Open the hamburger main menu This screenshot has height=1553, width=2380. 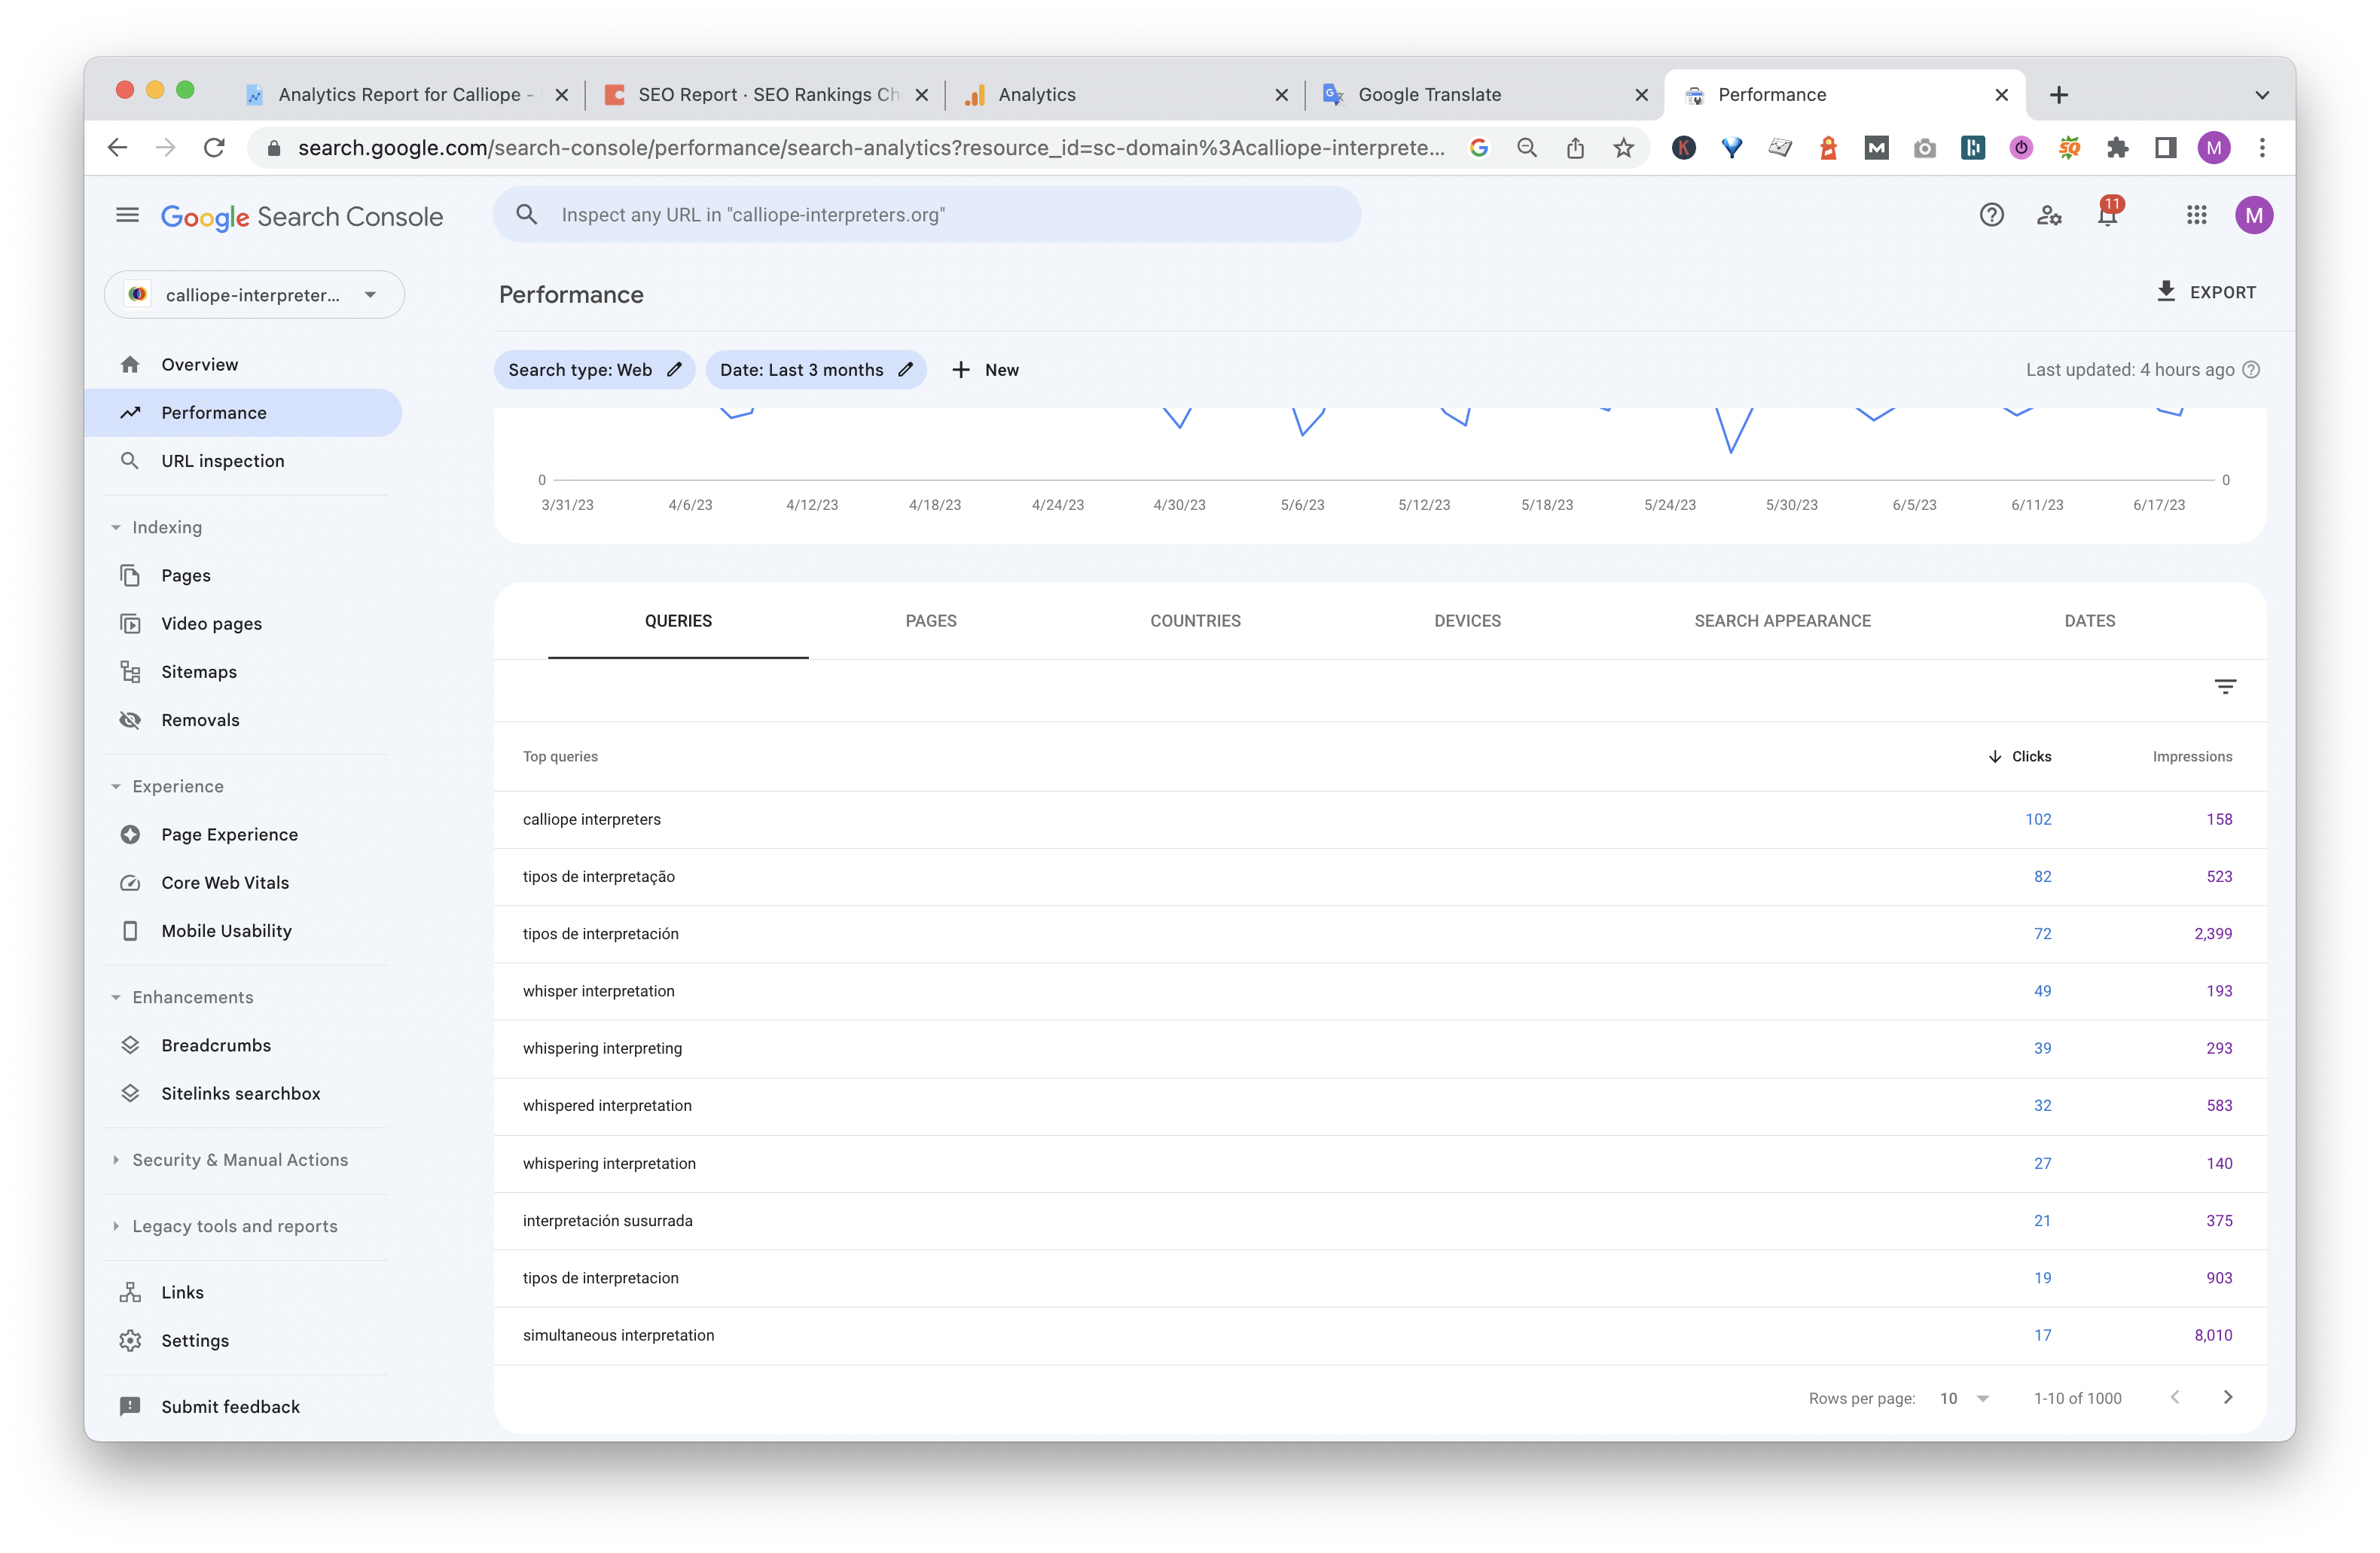pyautogui.click(x=127, y=215)
